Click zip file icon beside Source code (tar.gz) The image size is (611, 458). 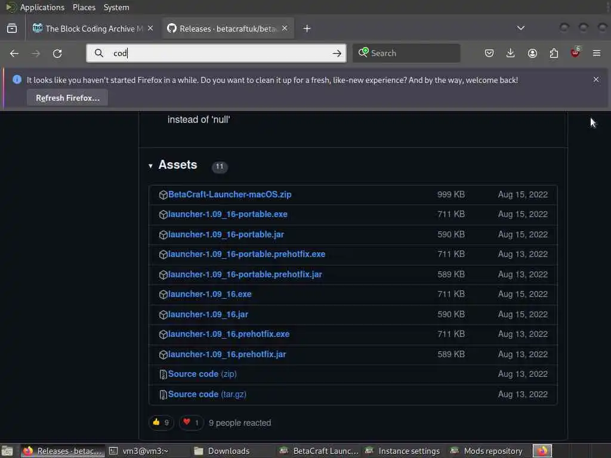(x=163, y=395)
